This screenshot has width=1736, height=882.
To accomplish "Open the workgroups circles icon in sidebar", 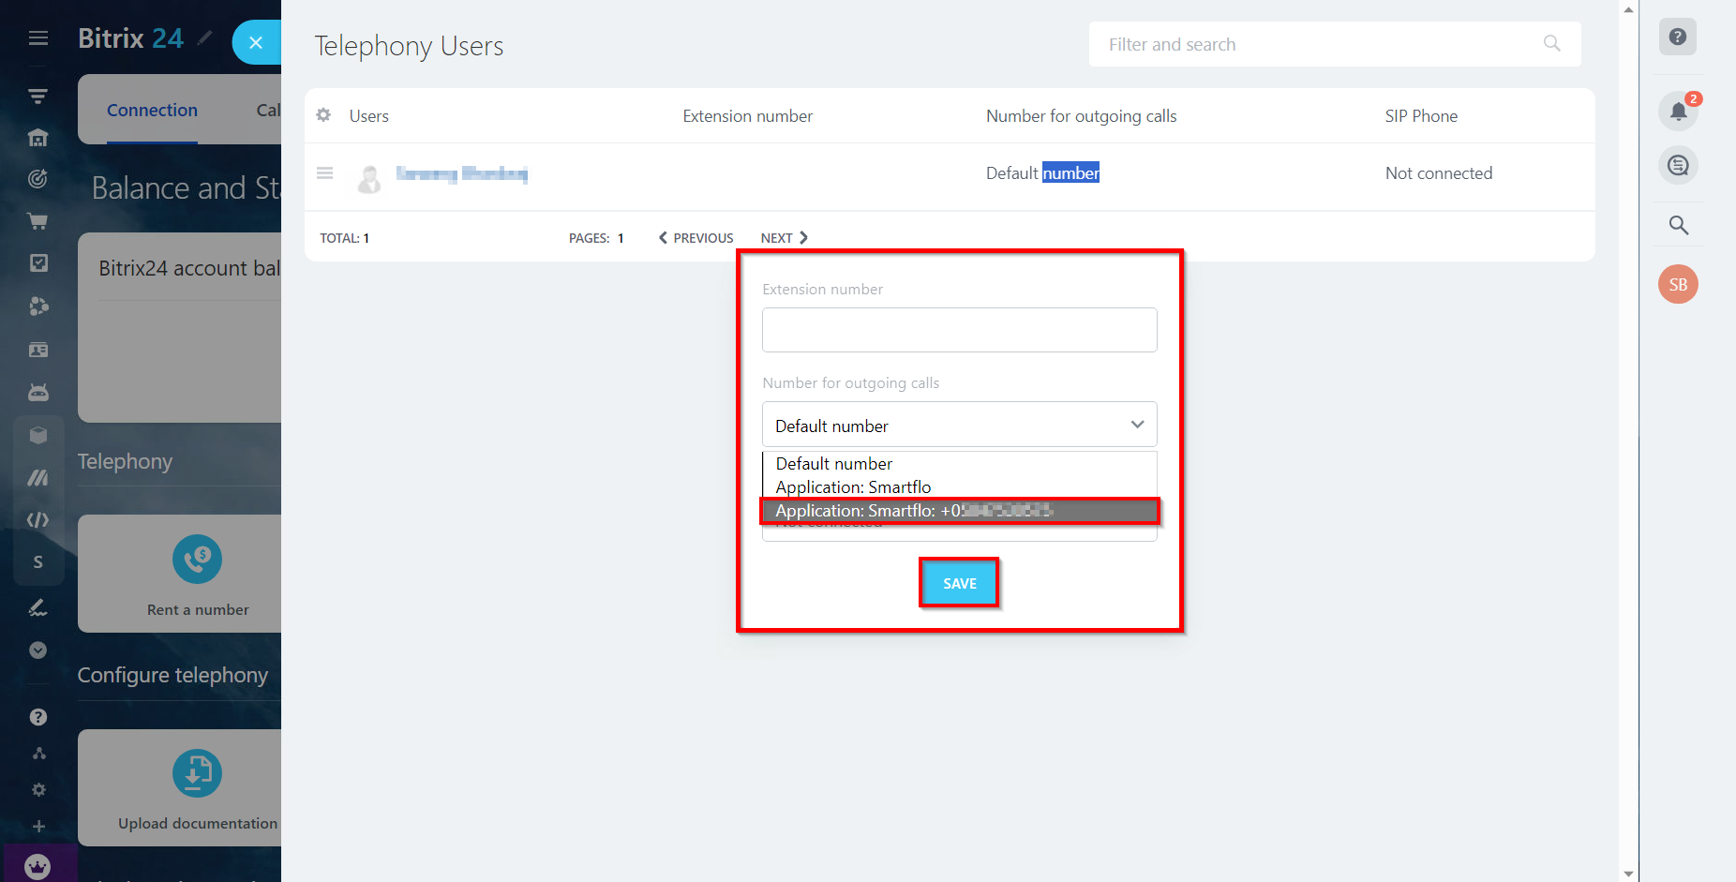I will 38,306.
